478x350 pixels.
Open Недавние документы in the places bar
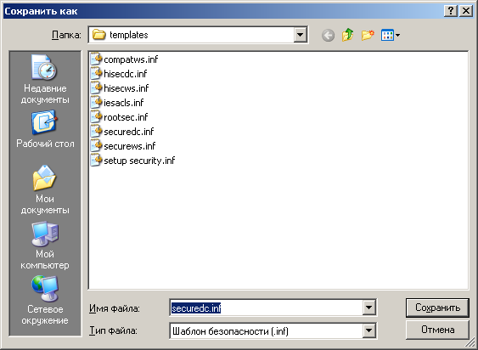pos(45,79)
